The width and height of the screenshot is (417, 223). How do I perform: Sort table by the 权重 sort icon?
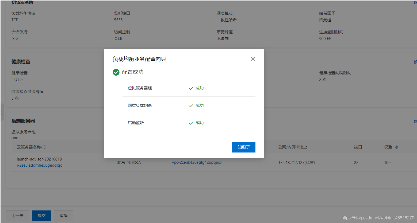click(397, 147)
